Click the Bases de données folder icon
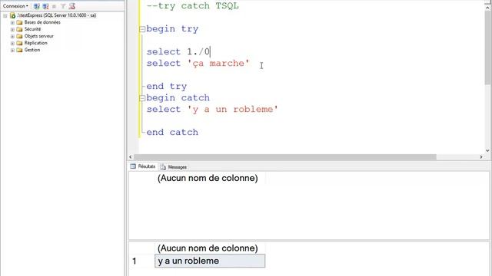This screenshot has width=492, height=276. [x=19, y=22]
